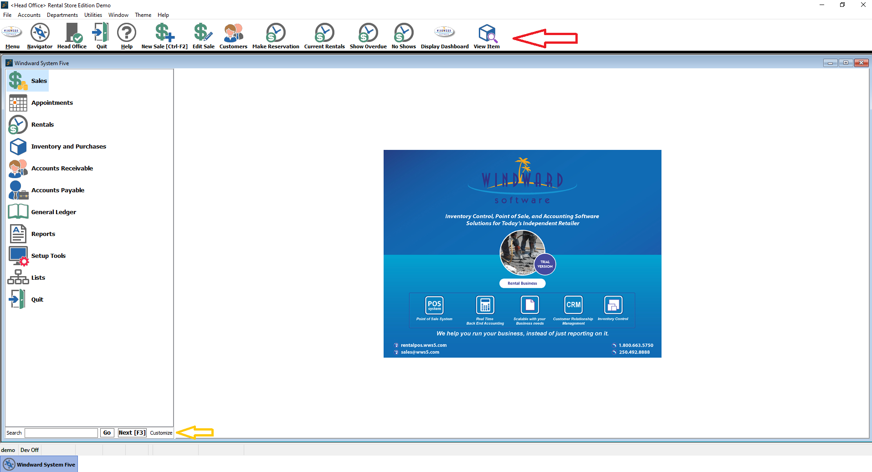Click the Edit Sale toolbar icon

tap(203, 36)
